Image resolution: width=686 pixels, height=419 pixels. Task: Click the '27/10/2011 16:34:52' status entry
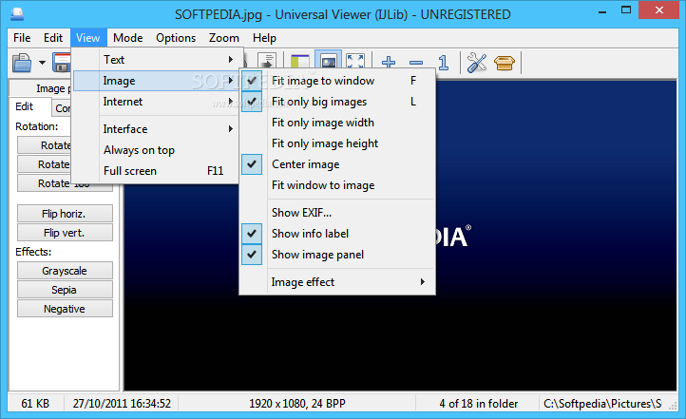pyautogui.click(x=122, y=403)
